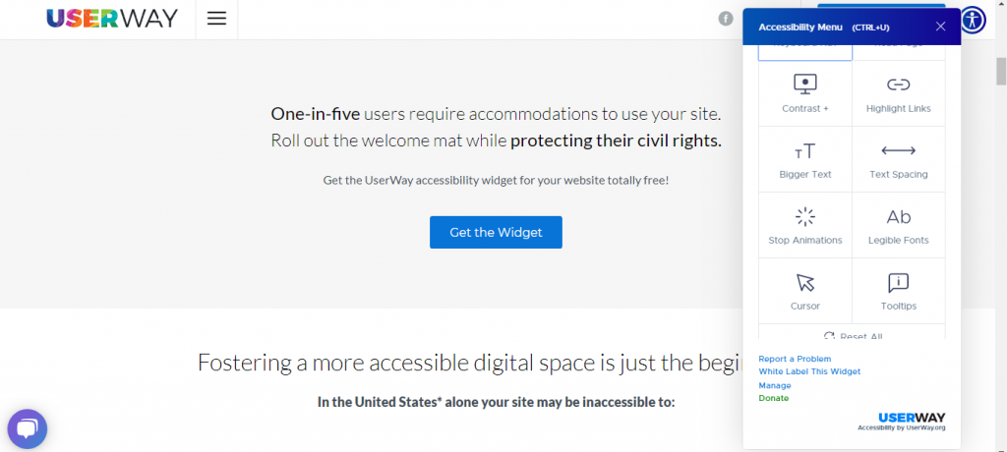The image size is (1007, 452).
Task: Click the green Donate link
Action: coord(773,398)
